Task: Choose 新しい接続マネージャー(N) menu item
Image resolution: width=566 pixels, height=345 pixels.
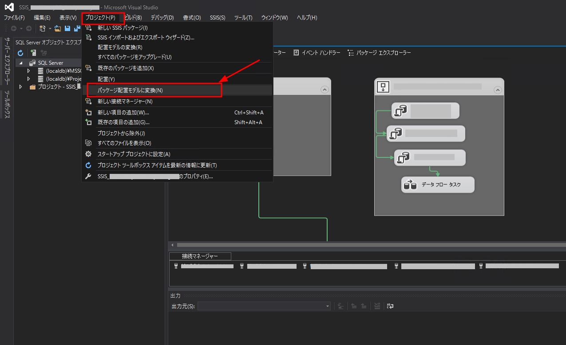Action: click(177, 102)
